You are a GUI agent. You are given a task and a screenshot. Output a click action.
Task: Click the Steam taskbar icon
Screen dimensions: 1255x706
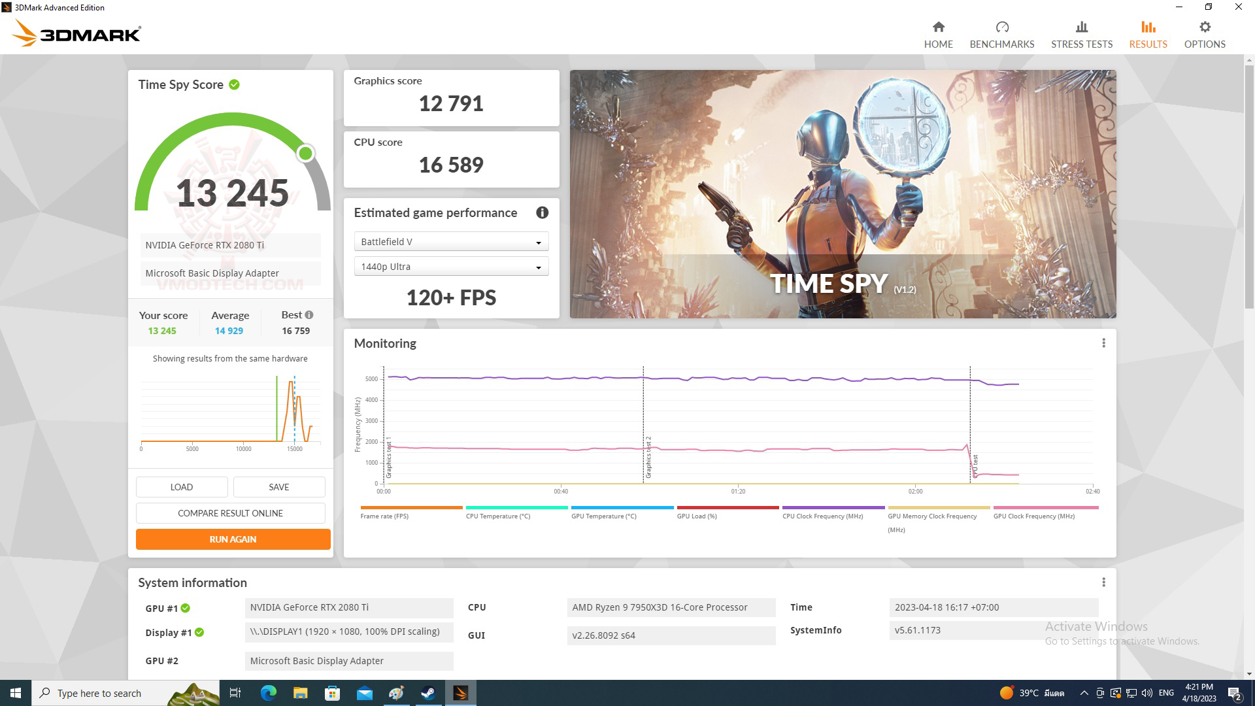click(x=428, y=692)
